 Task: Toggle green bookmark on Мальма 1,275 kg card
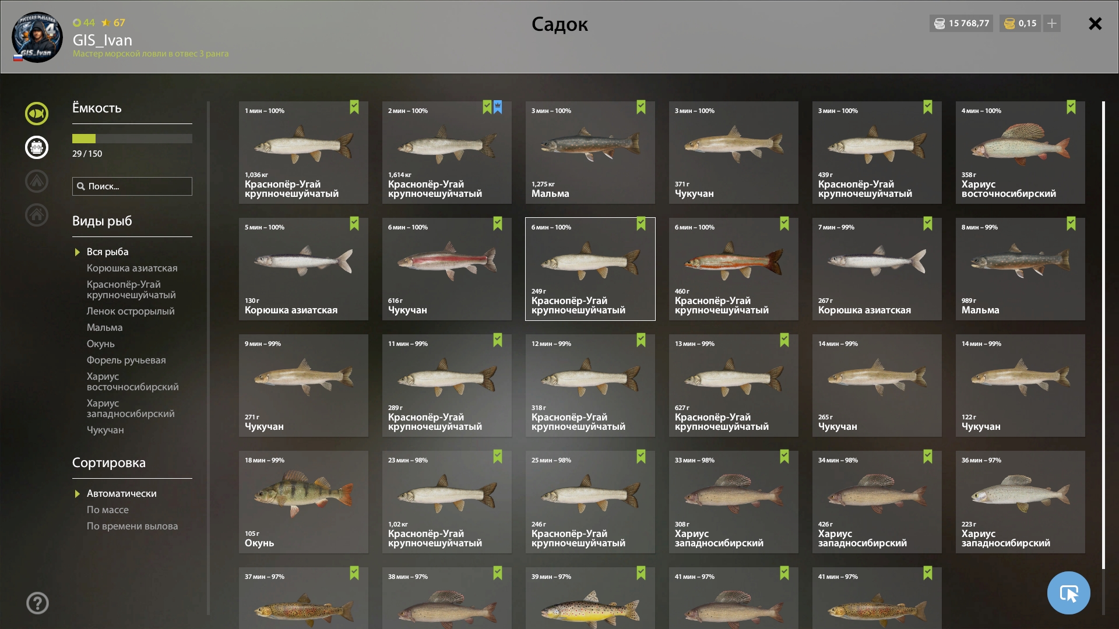tap(641, 107)
